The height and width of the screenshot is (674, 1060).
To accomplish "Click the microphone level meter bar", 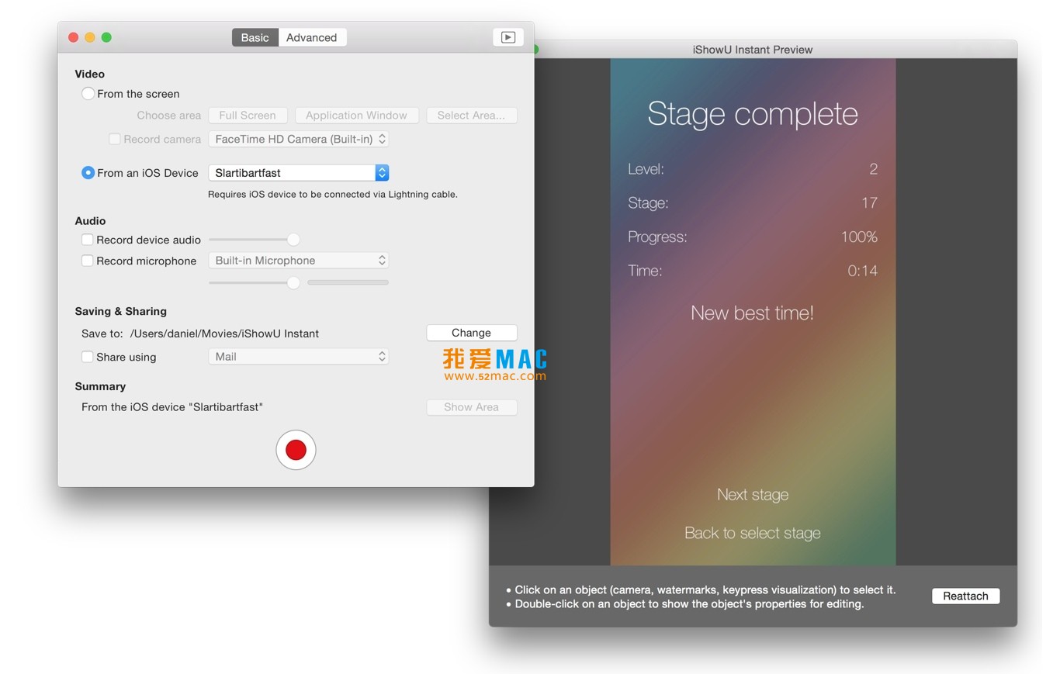I will (x=348, y=282).
